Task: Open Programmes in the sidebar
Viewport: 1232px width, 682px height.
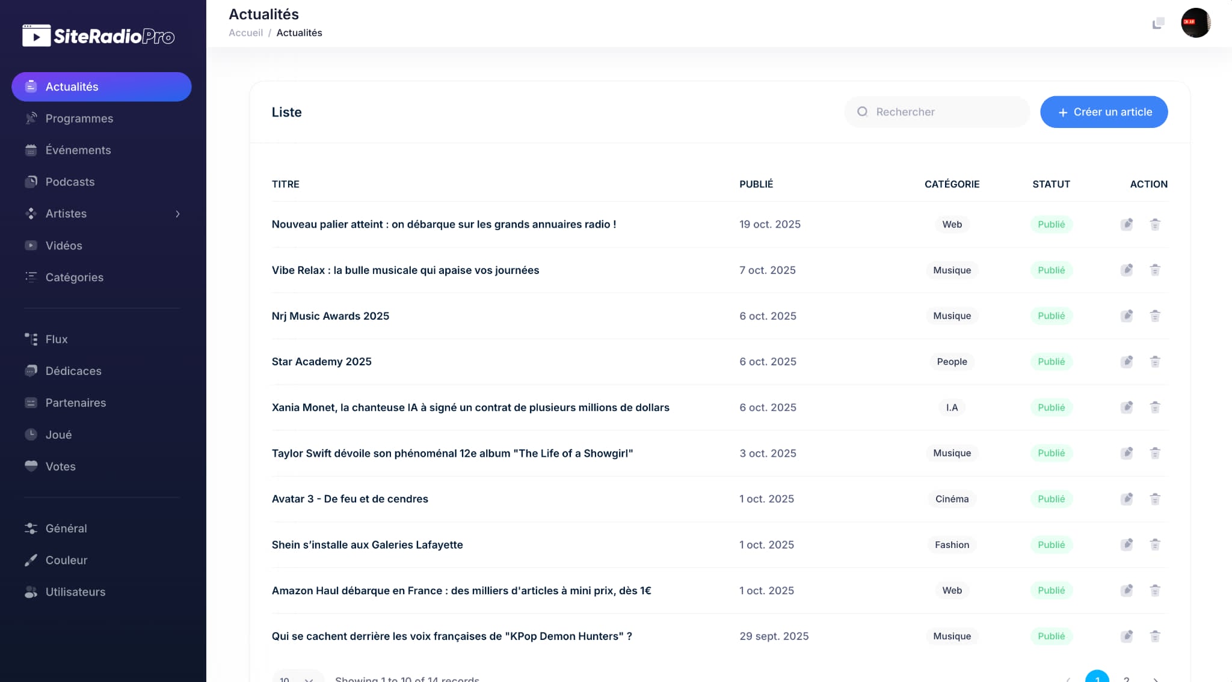Action: tap(79, 118)
